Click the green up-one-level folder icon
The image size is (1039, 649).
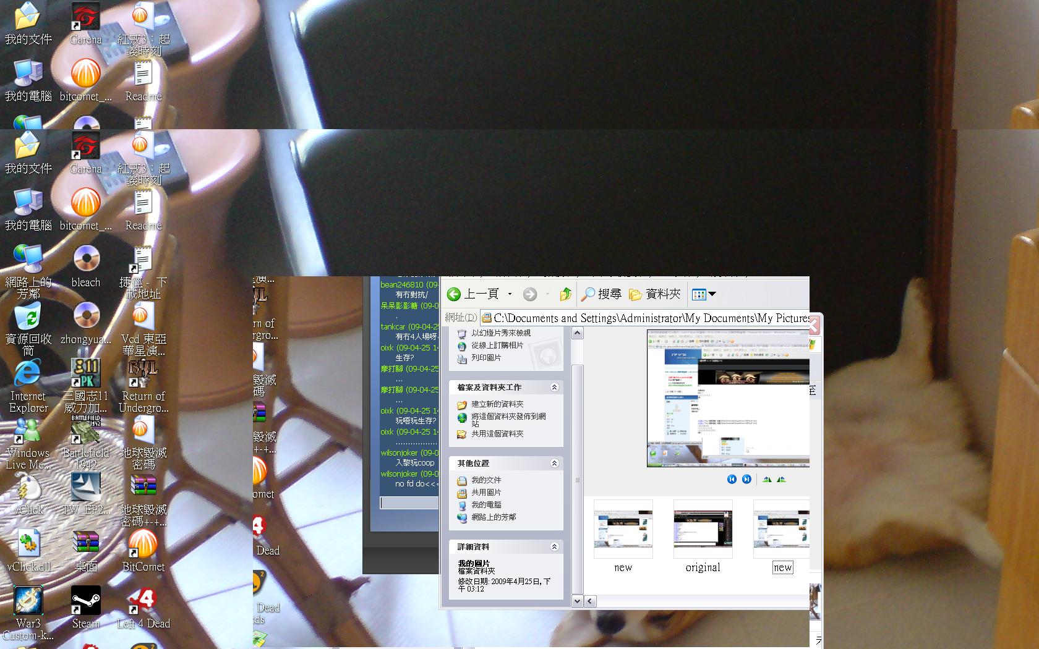[x=565, y=294]
